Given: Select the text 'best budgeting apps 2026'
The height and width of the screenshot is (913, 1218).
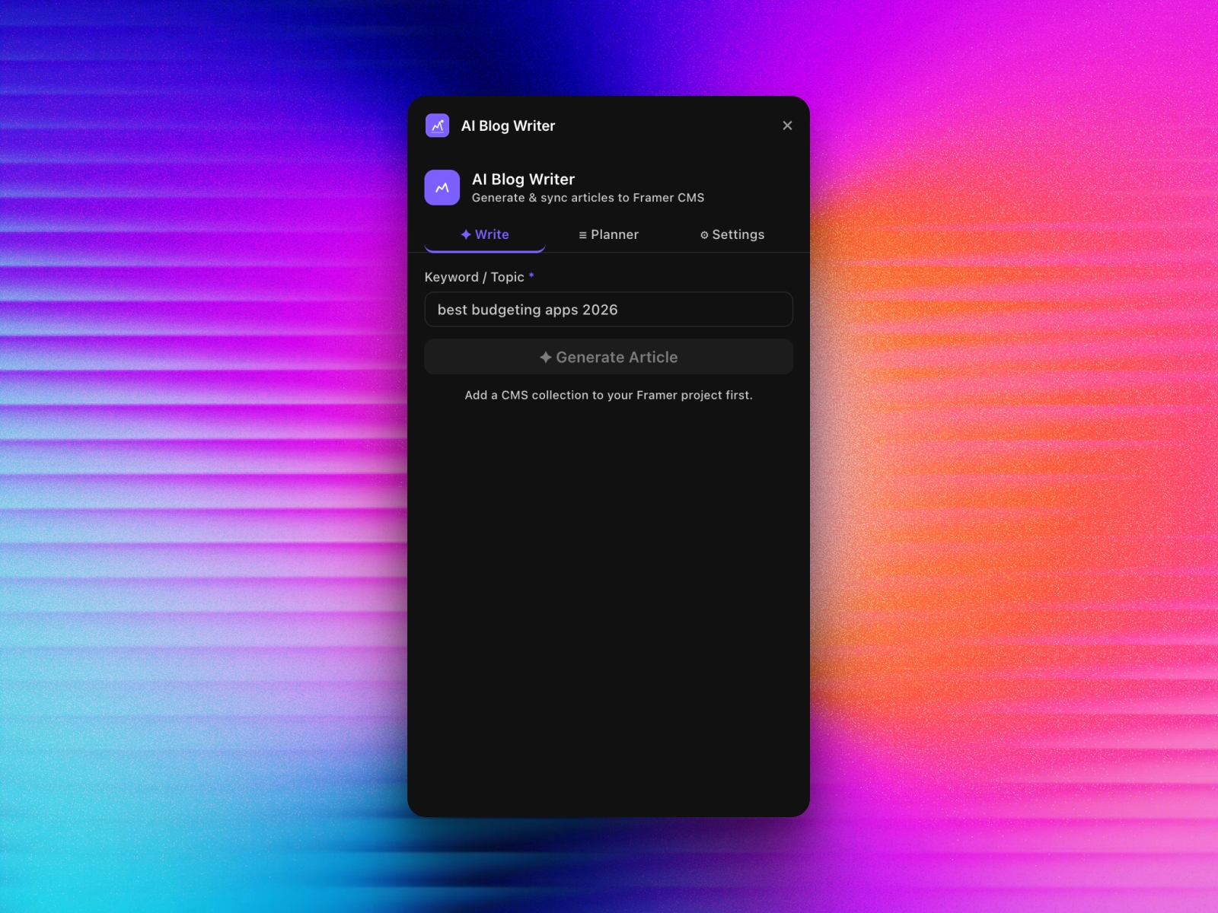Looking at the screenshot, I should (528, 309).
